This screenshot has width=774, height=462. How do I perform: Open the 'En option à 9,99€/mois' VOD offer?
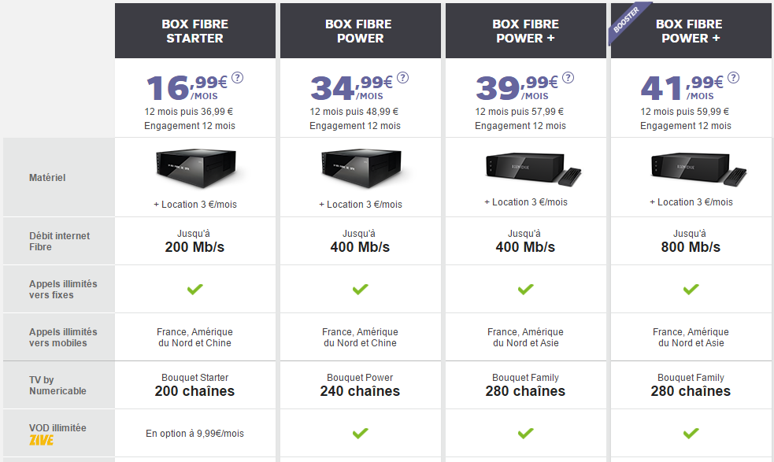[194, 433]
